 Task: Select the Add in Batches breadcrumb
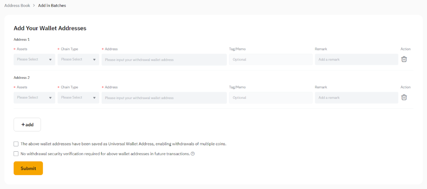click(52, 6)
